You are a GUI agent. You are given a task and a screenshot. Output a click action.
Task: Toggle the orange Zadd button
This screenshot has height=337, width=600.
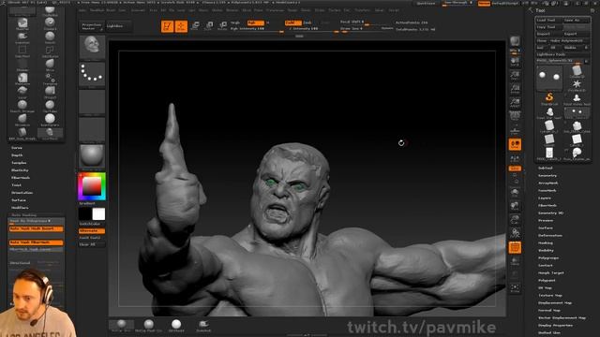click(292, 22)
